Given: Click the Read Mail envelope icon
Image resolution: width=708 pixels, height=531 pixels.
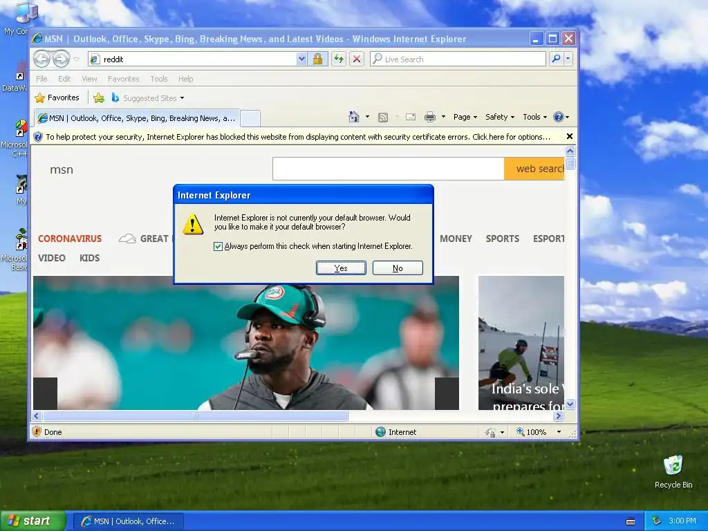Looking at the screenshot, I should tap(411, 117).
